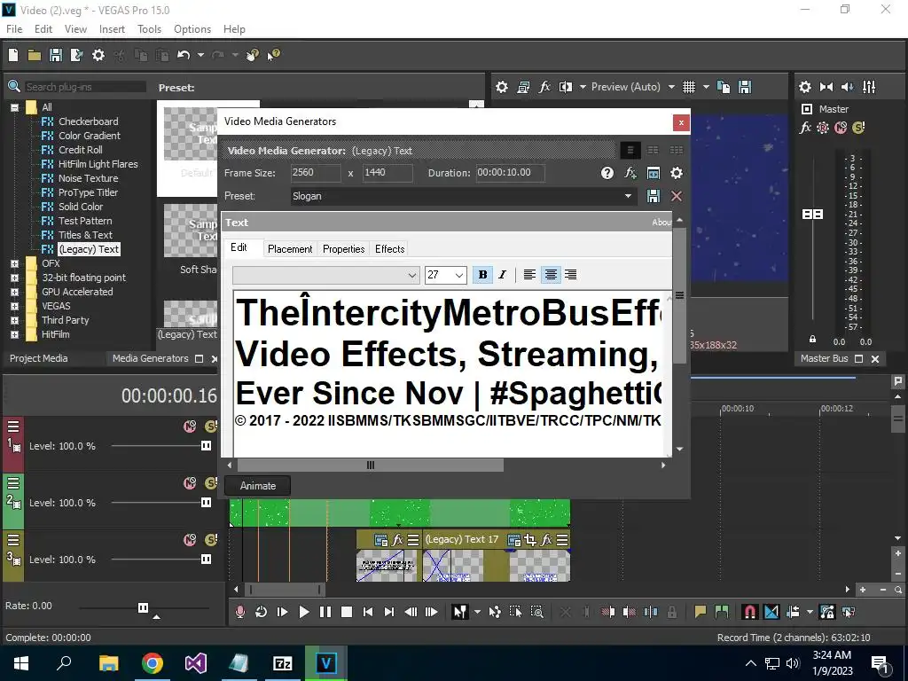Select Titles & Text in plug-in tree

85,235
